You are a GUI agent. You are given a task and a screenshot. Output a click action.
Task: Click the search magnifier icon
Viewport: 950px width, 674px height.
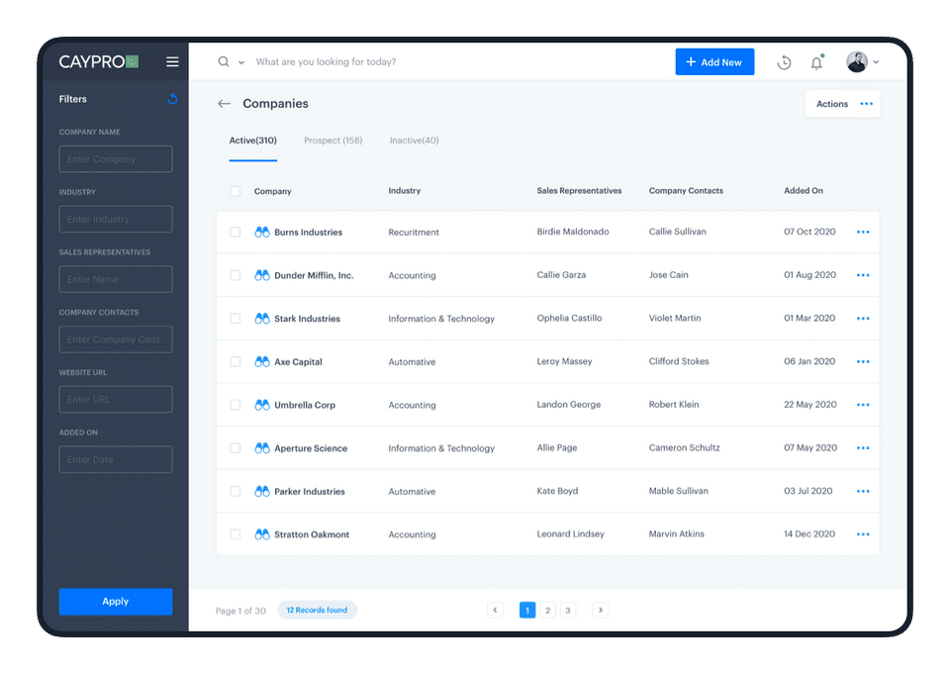(x=224, y=61)
